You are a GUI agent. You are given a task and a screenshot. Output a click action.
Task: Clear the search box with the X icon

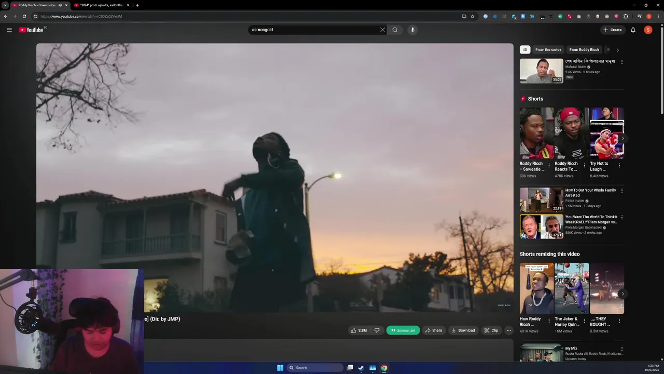[382, 30]
